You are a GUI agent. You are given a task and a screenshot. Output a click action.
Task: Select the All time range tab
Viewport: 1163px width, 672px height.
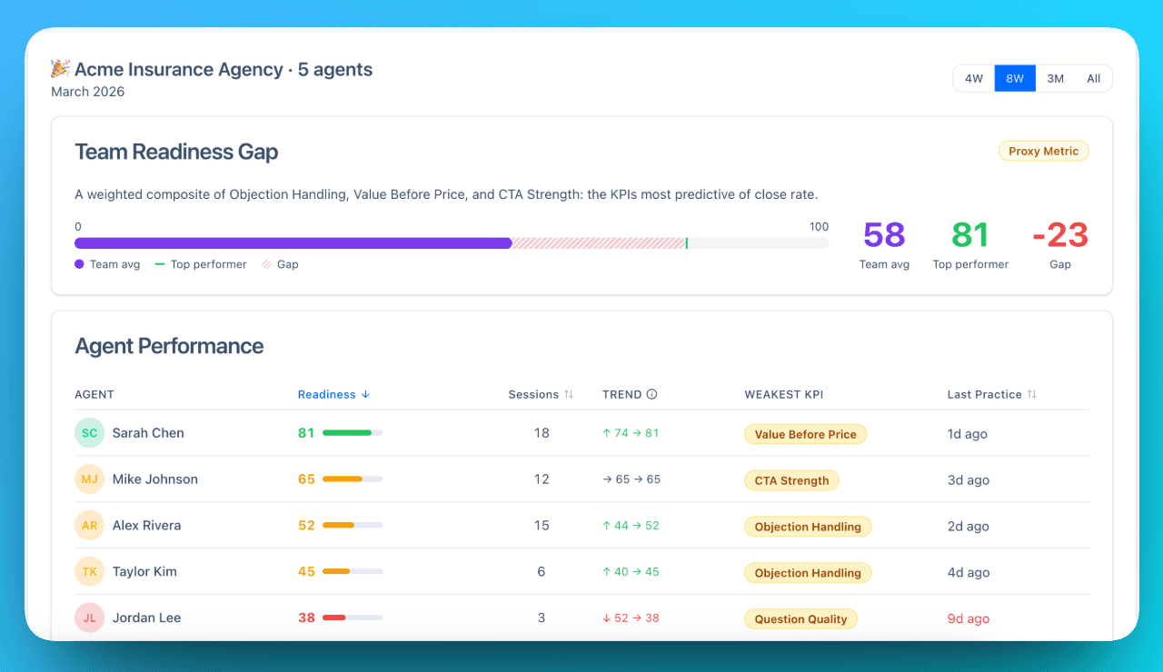coord(1093,78)
